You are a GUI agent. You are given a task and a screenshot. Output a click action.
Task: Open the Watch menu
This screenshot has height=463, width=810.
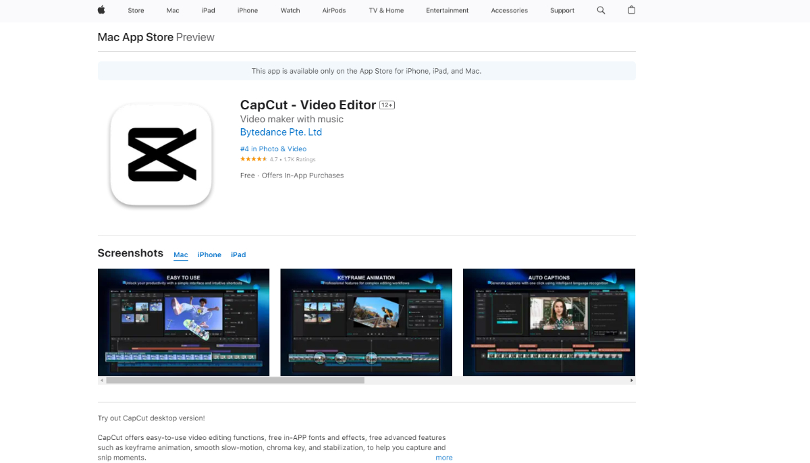tap(290, 11)
